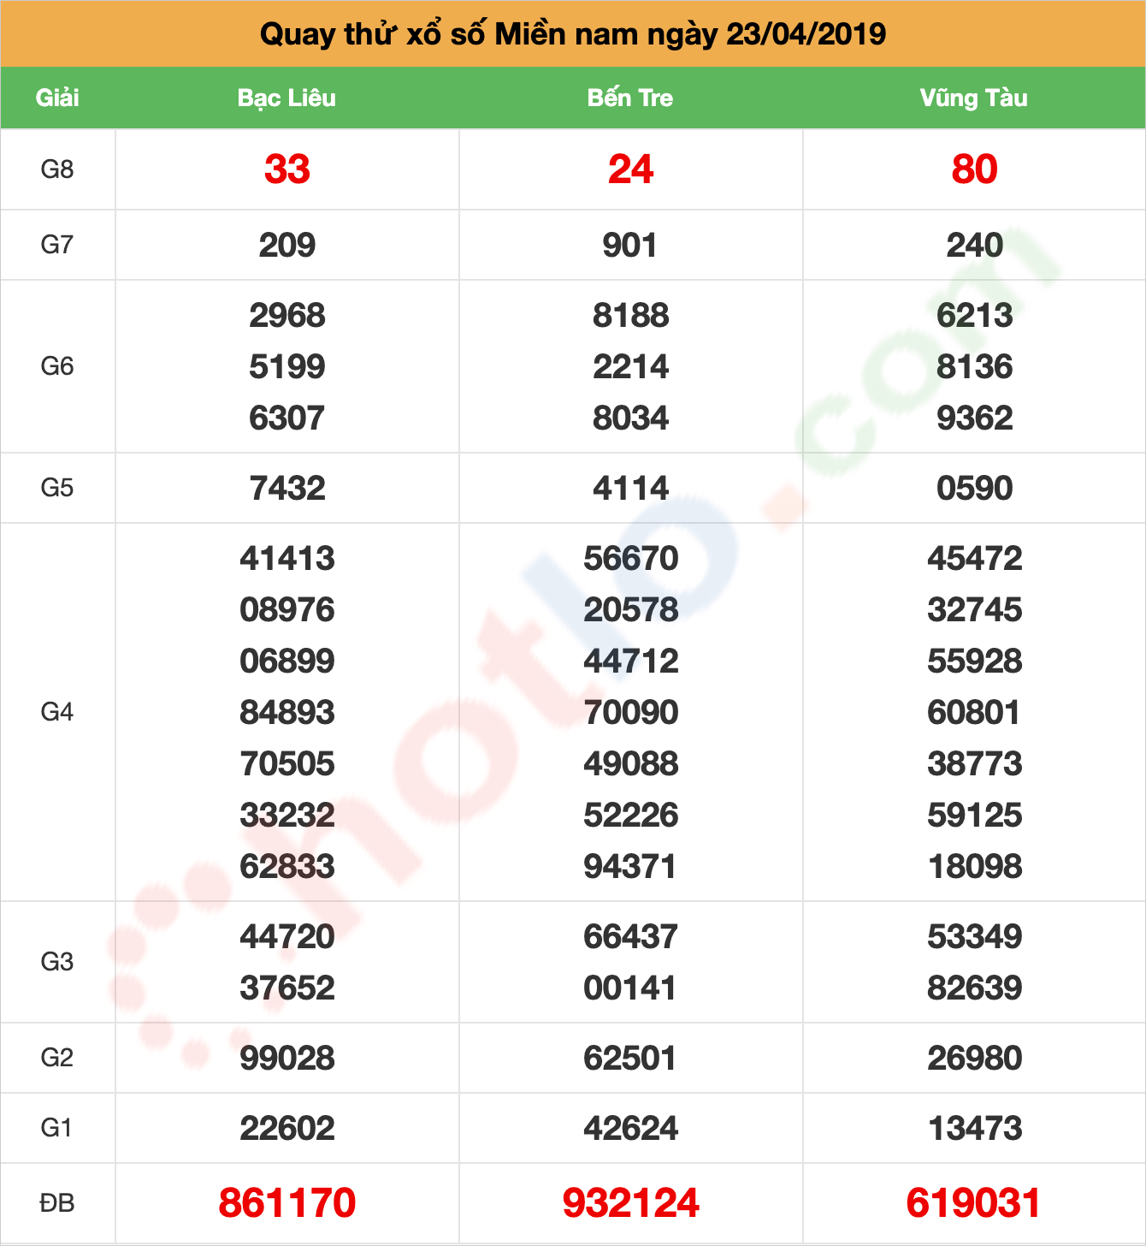This screenshot has width=1146, height=1246.
Task: Select G4 number 59125
Action: click(x=974, y=816)
